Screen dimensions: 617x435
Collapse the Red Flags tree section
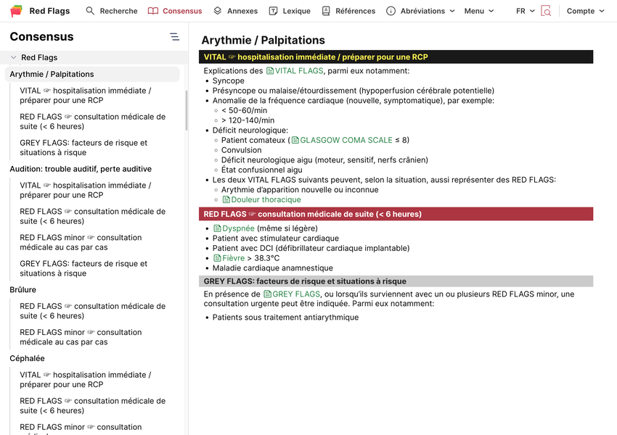(x=13, y=57)
